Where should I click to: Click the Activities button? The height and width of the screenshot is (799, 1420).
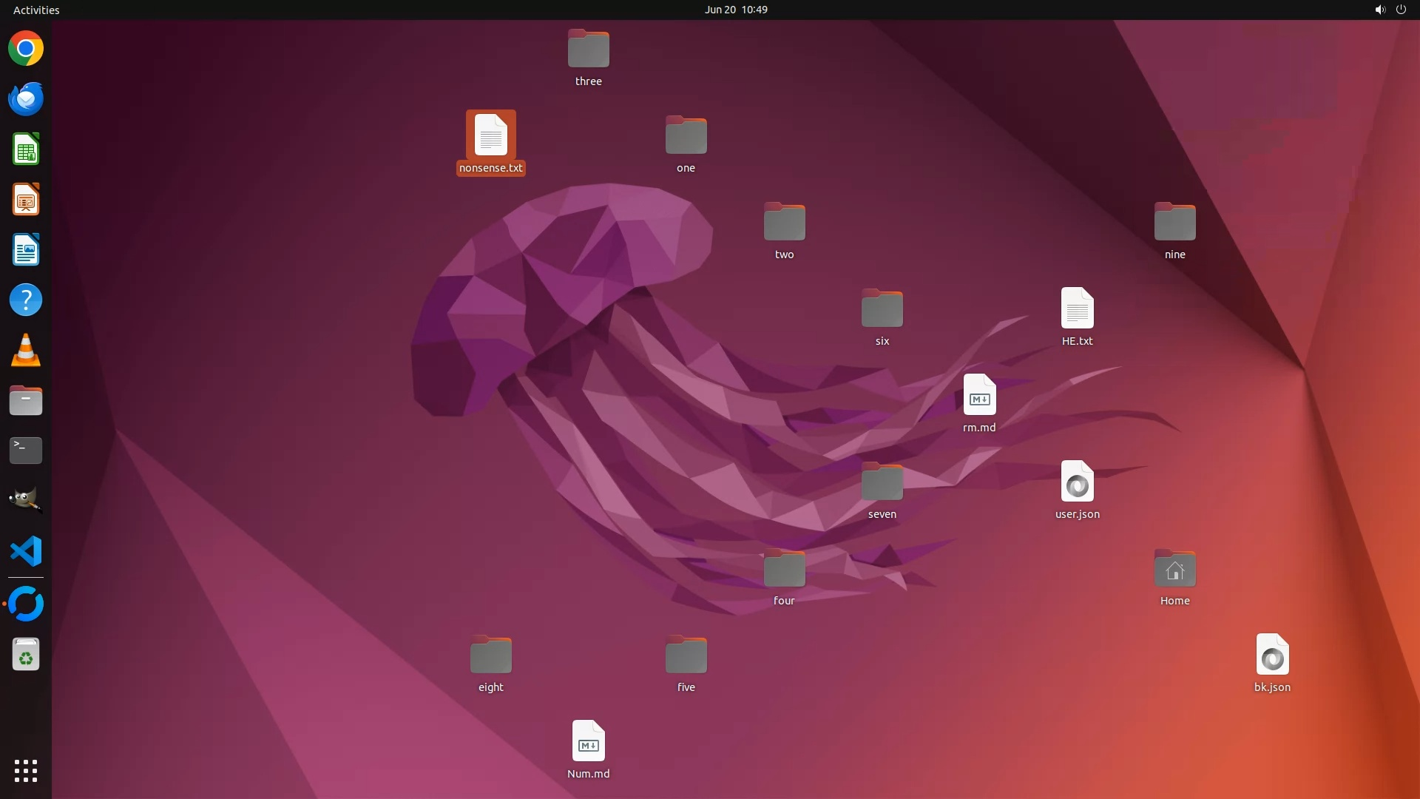click(36, 10)
